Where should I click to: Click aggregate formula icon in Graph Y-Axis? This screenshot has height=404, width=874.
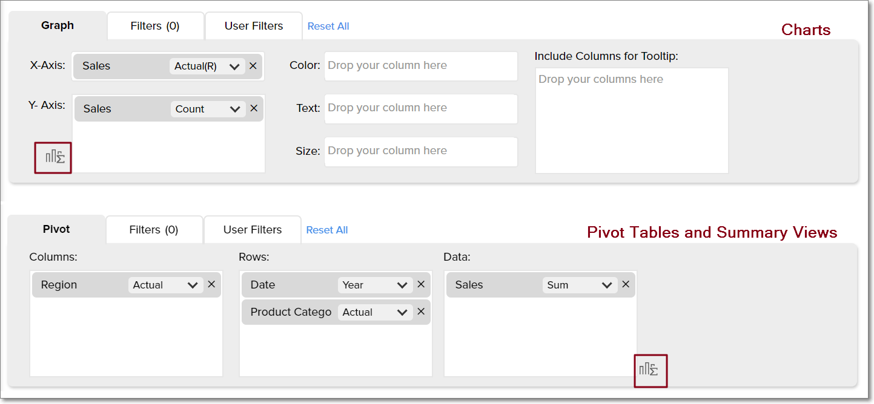pos(54,158)
